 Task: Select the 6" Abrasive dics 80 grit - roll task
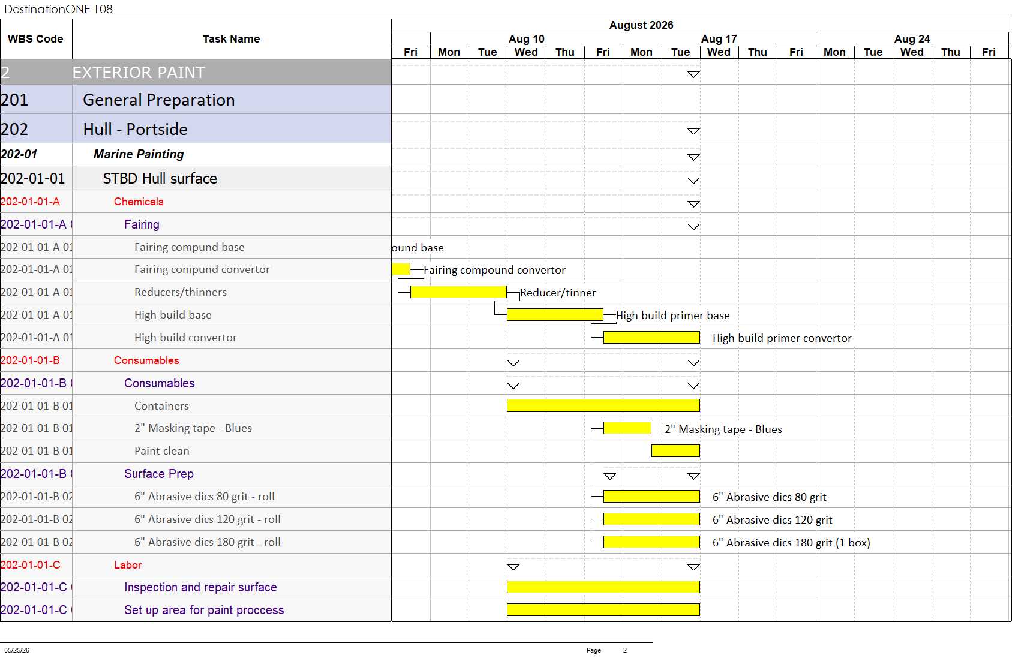[196, 497]
